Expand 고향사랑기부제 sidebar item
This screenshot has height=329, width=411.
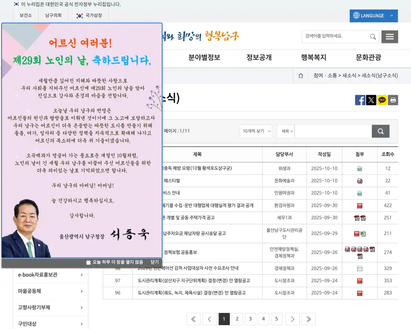[50, 307]
